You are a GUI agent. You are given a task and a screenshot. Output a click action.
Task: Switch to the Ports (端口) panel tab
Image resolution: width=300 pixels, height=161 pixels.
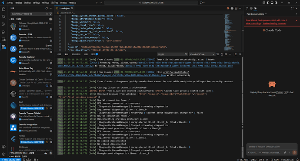tap(94, 54)
